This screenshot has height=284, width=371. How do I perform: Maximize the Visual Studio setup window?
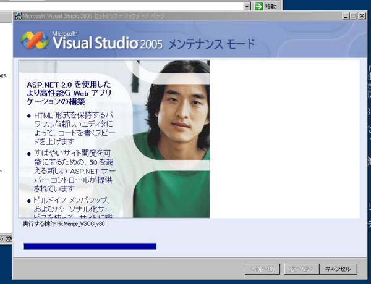354,16
